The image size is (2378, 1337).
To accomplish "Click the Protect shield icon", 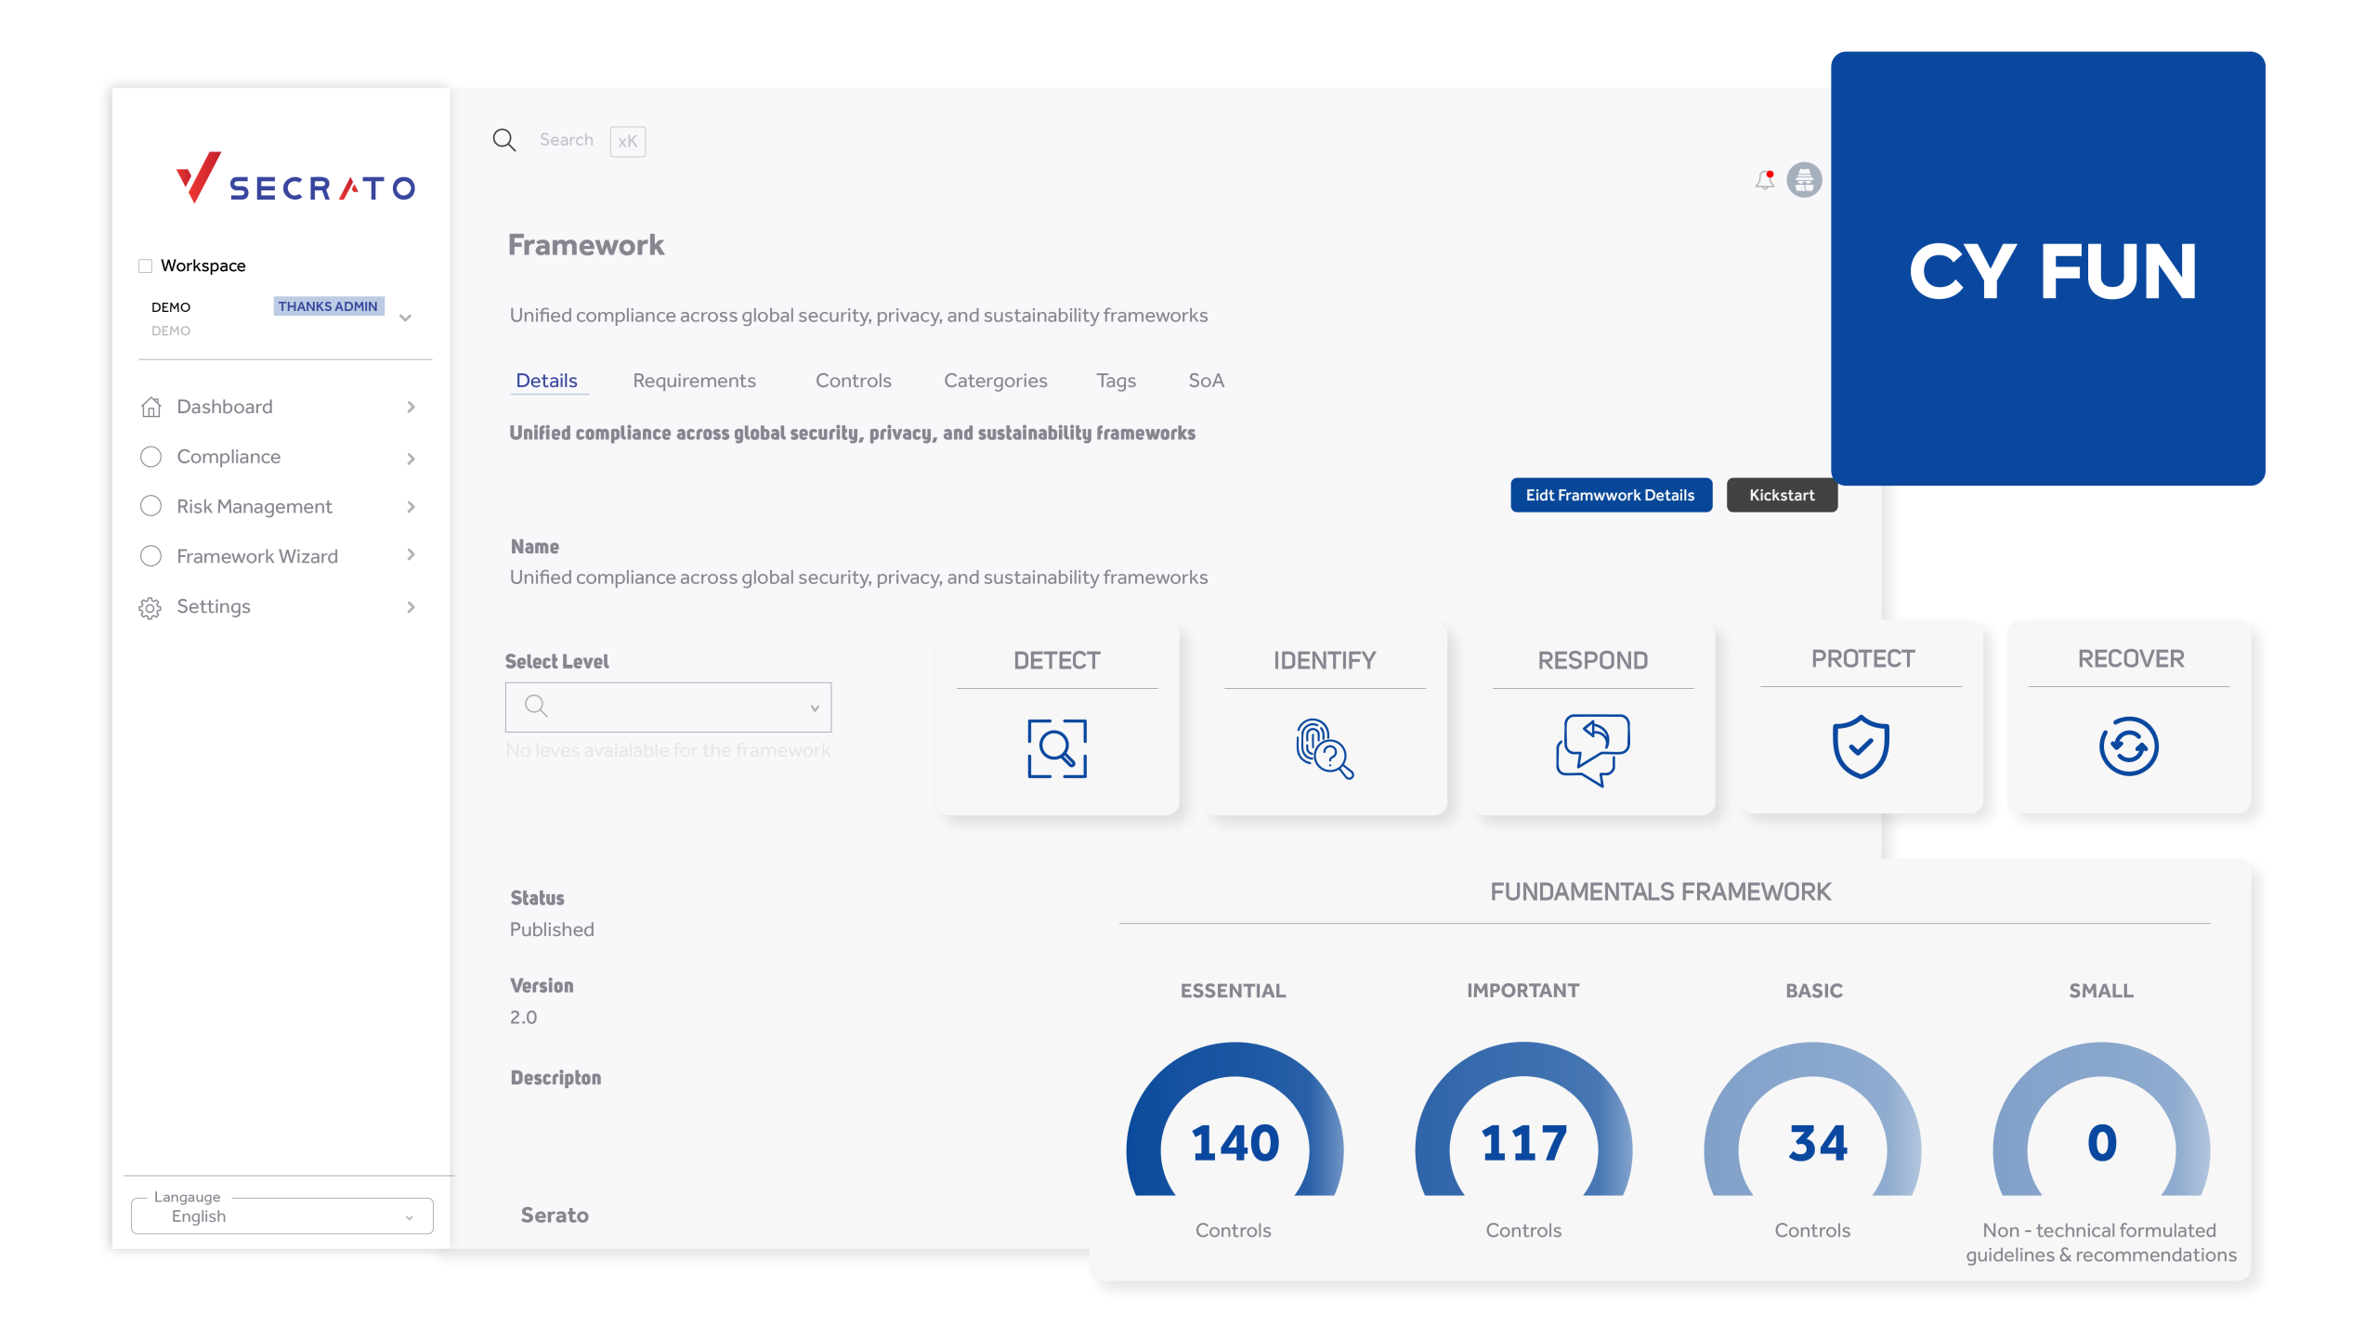I will (1861, 746).
